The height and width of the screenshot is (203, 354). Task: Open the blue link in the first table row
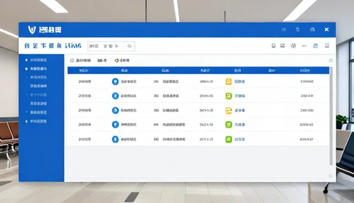point(240,82)
